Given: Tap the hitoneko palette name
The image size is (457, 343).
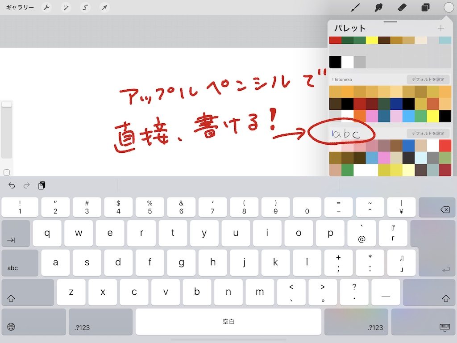Looking at the screenshot, I should [x=342, y=79].
